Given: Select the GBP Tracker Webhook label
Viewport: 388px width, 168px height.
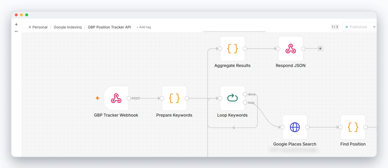Looking at the screenshot, I should (116, 115).
